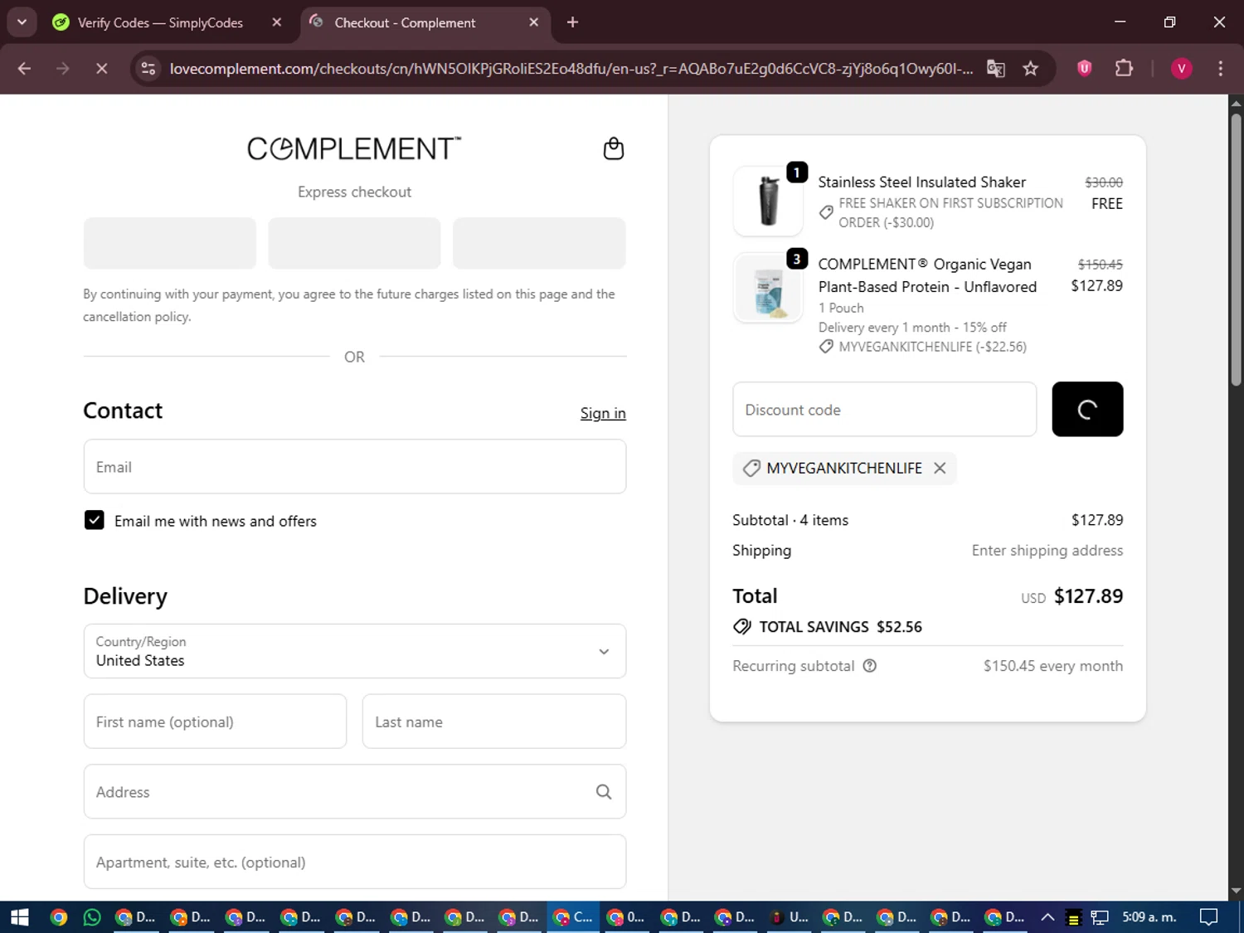
Task: View site information icon in address bar
Action: pyautogui.click(x=148, y=69)
